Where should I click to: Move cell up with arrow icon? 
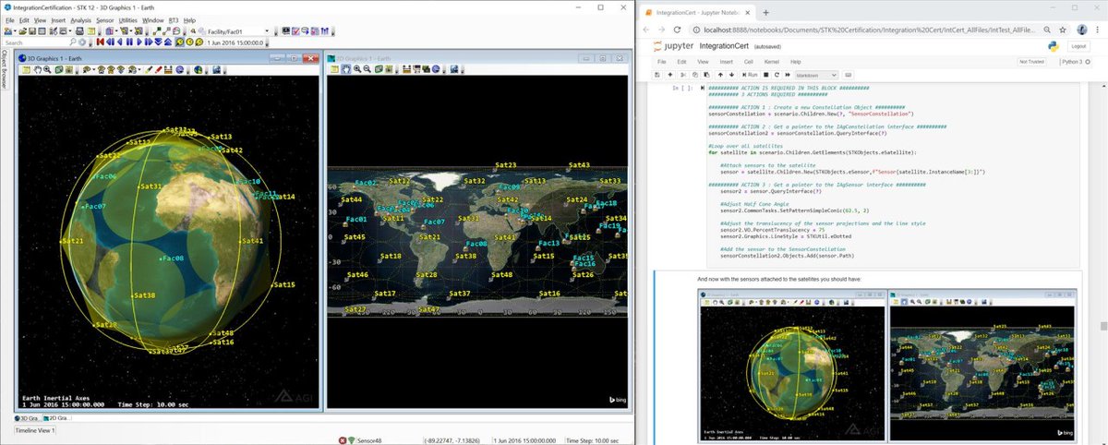(720, 75)
